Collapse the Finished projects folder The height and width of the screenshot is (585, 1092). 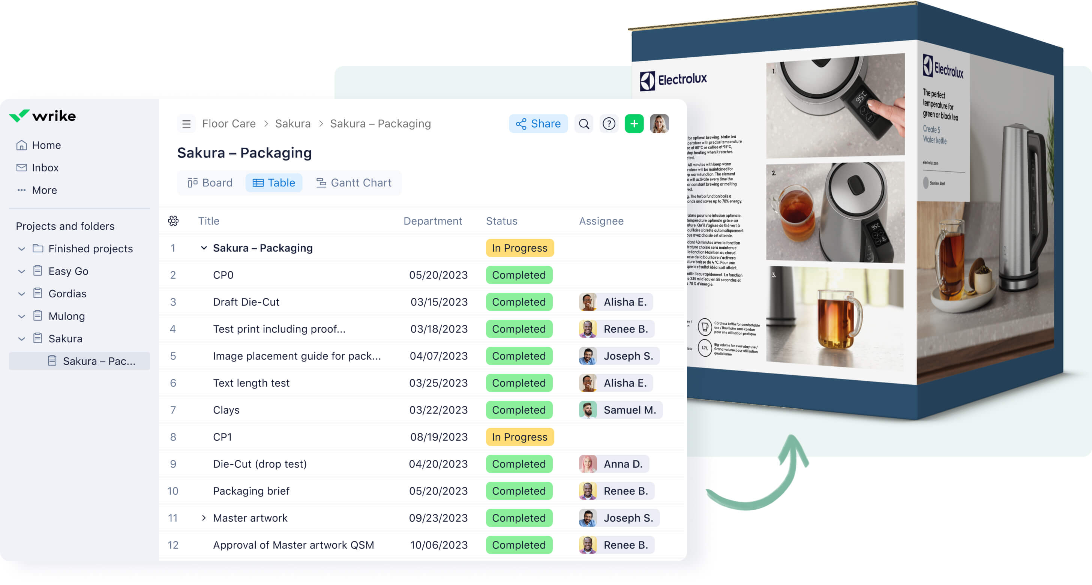tap(21, 249)
